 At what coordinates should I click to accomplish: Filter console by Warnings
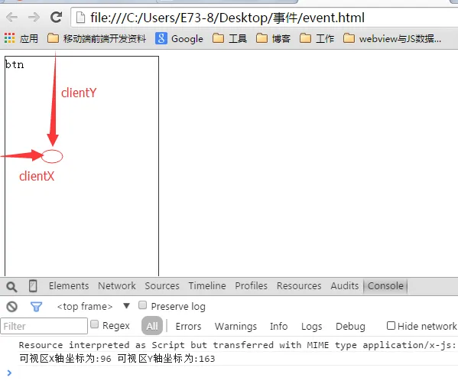(235, 326)
